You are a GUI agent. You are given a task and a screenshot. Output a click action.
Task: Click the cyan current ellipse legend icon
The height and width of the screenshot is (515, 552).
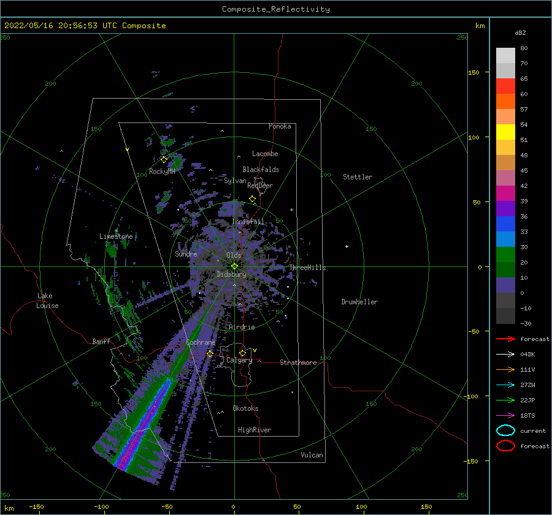pos(505,430)
